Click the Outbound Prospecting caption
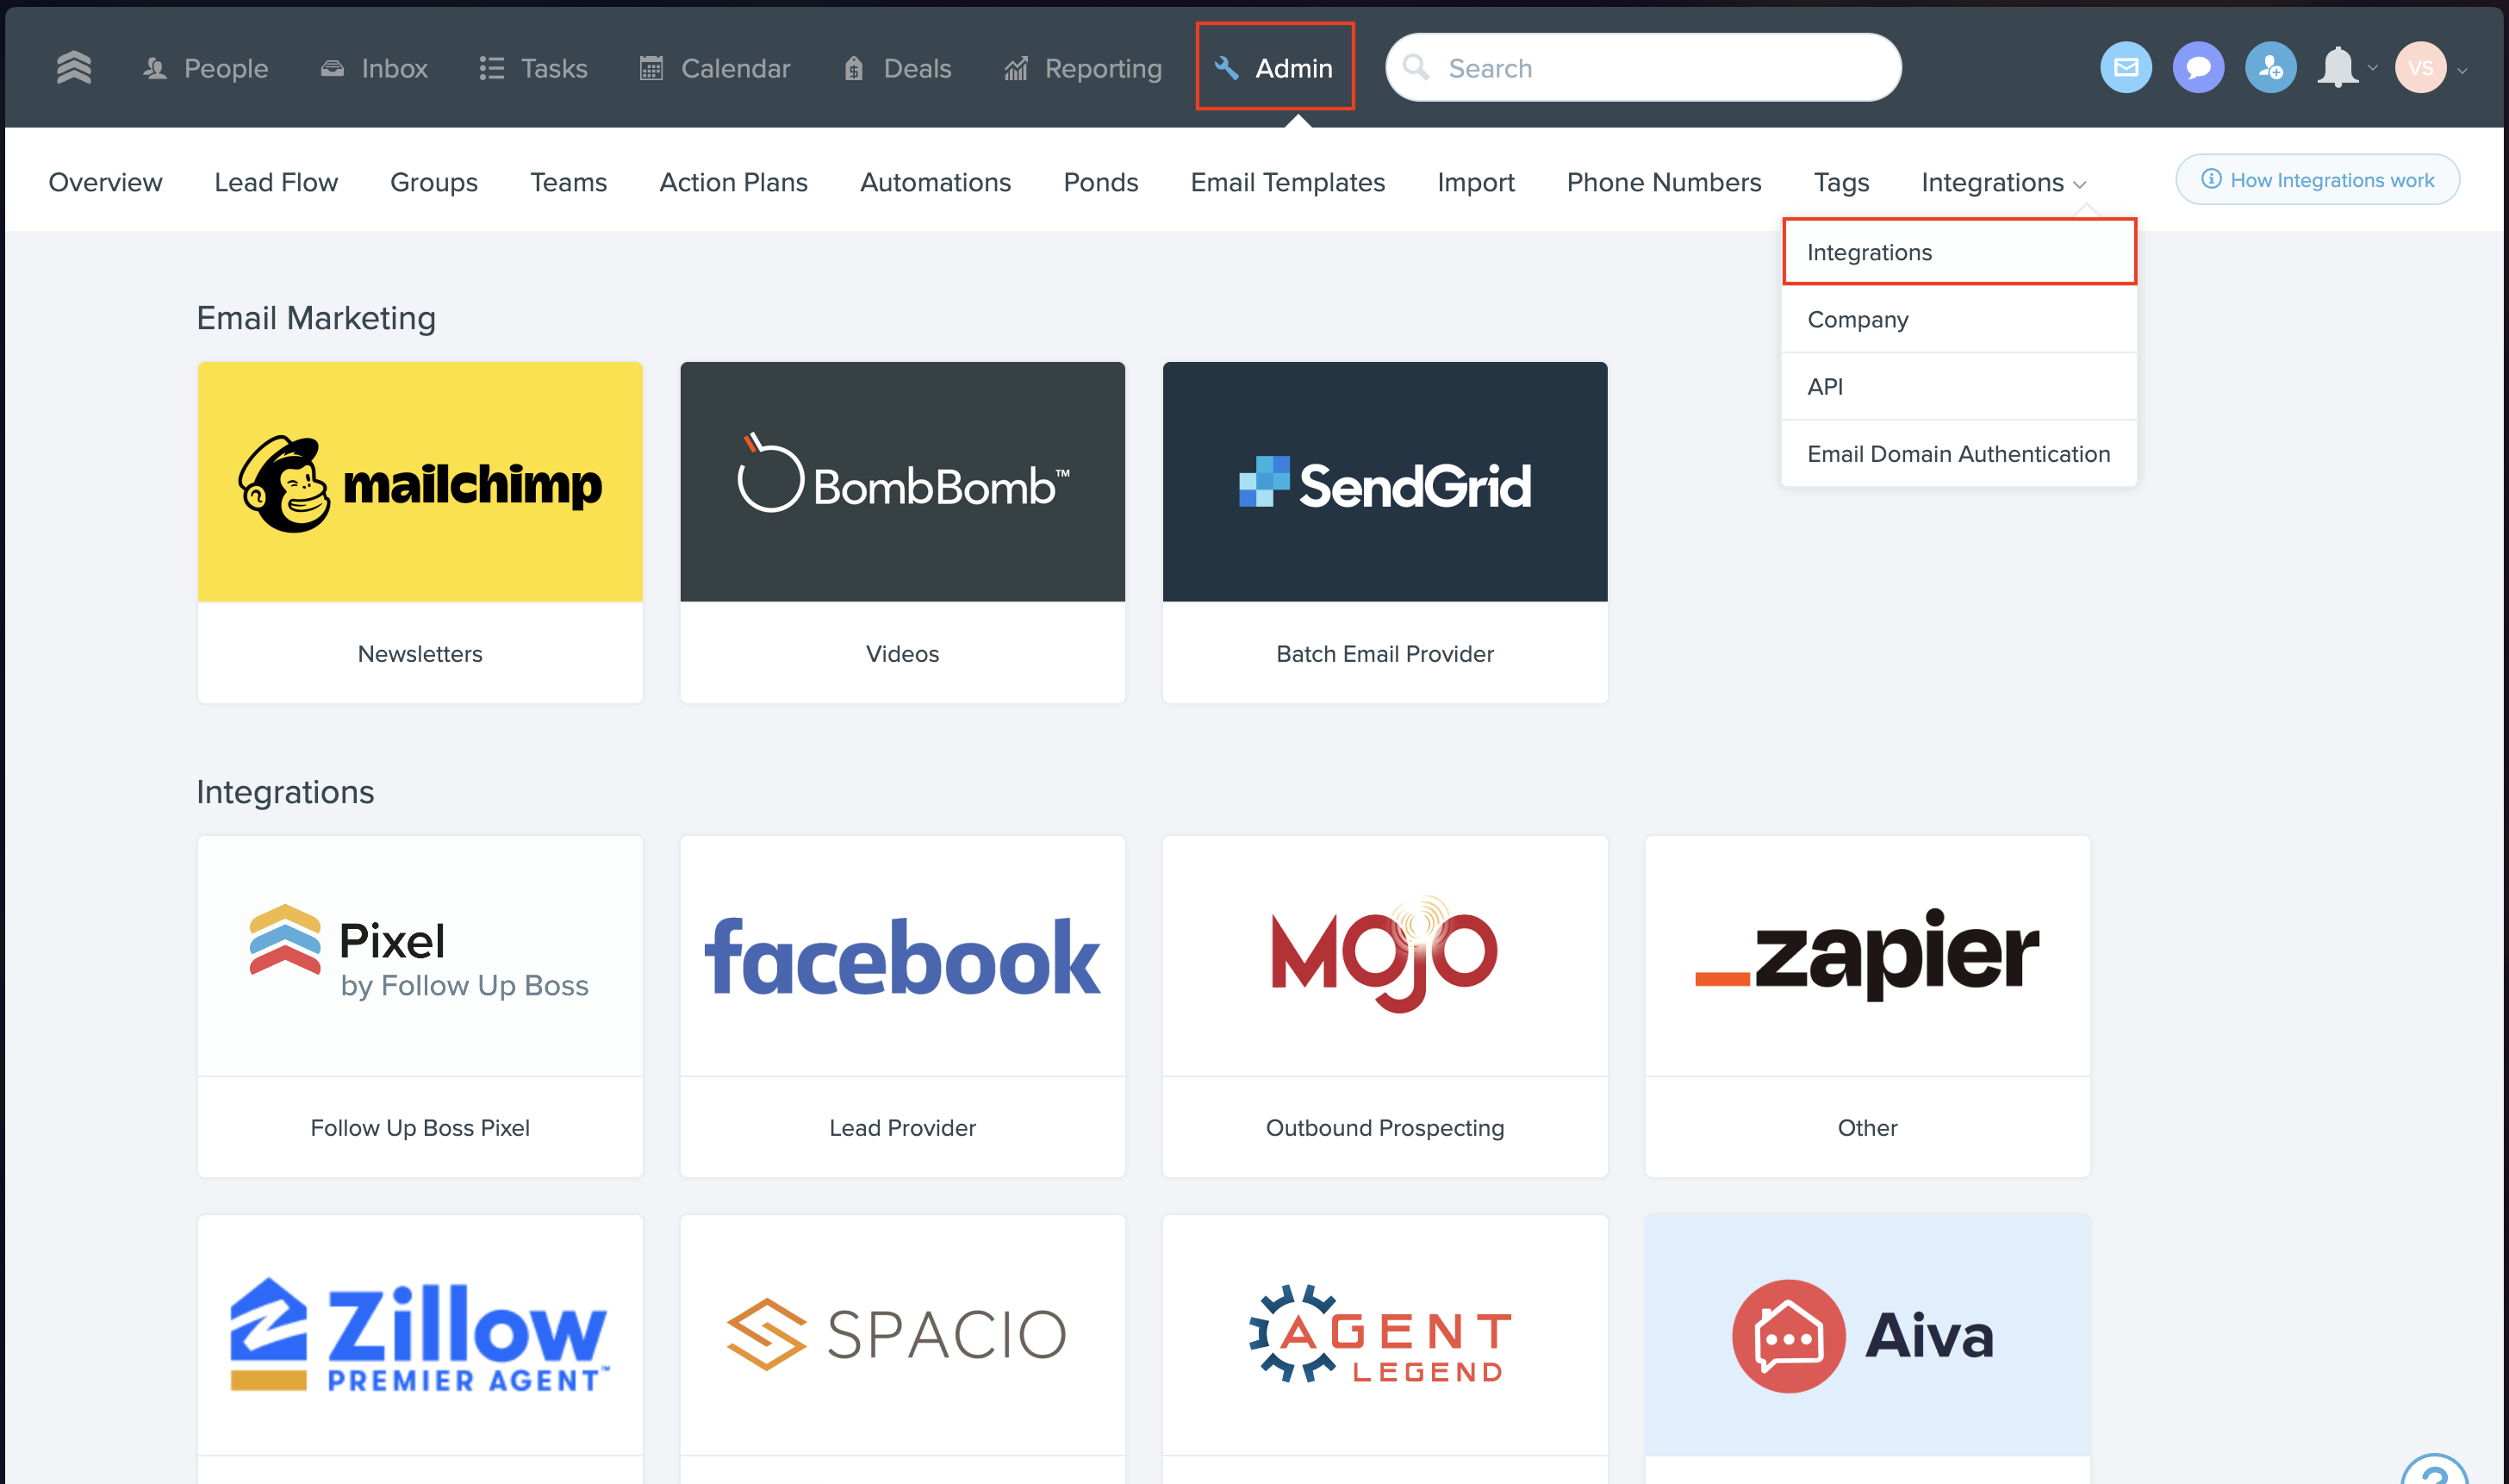Viewport: 2509px width, 1484px height. (x=1385, y=1128)
